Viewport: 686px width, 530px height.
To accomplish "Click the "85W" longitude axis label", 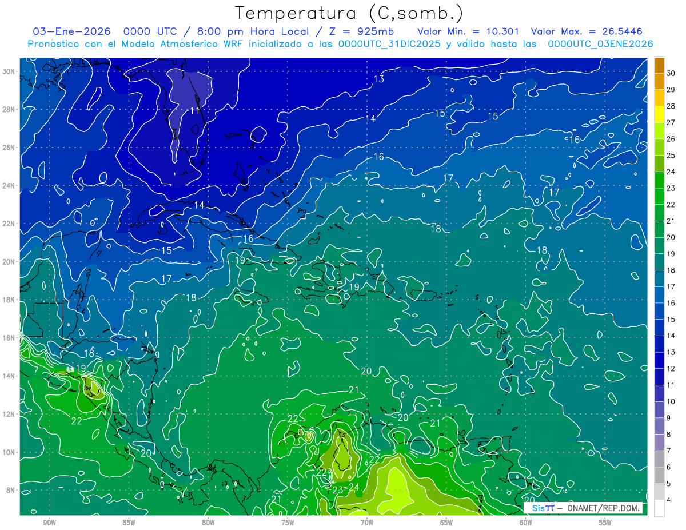I will [129, 523].
